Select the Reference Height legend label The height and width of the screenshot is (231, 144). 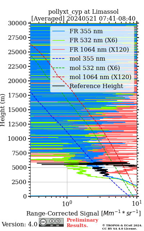pyautogui.click(x=96, y=86)
